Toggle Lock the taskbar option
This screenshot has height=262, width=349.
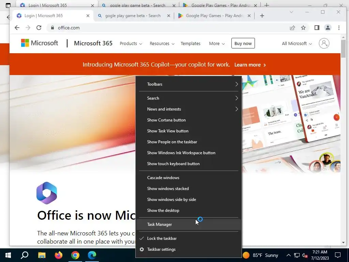click(188, 238)
